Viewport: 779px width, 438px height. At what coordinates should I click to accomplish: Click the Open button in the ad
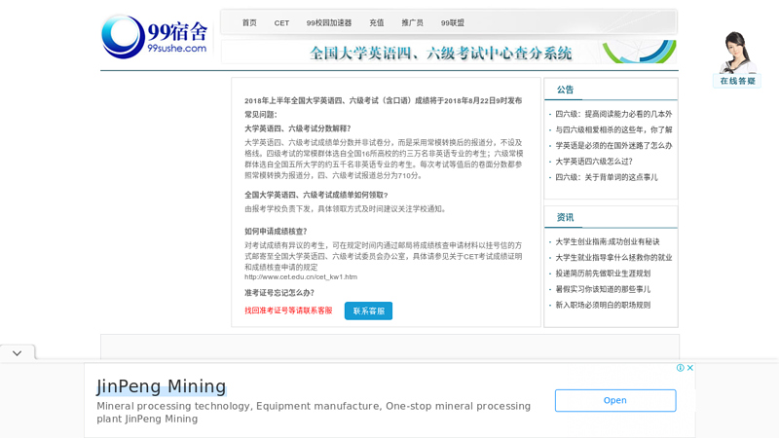click(615, 400)
